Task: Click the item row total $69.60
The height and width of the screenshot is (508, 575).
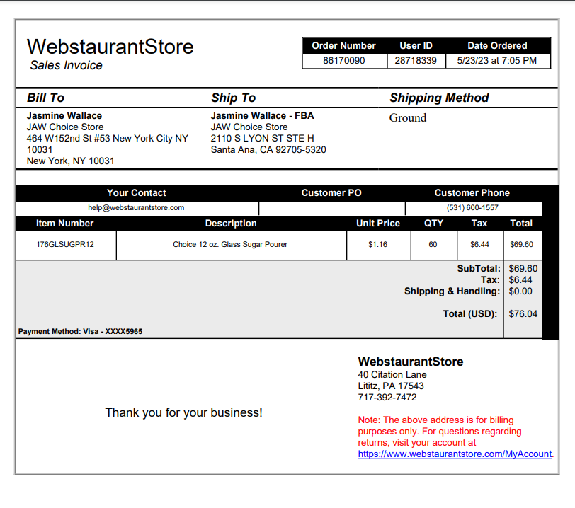Action: point(521,245)
